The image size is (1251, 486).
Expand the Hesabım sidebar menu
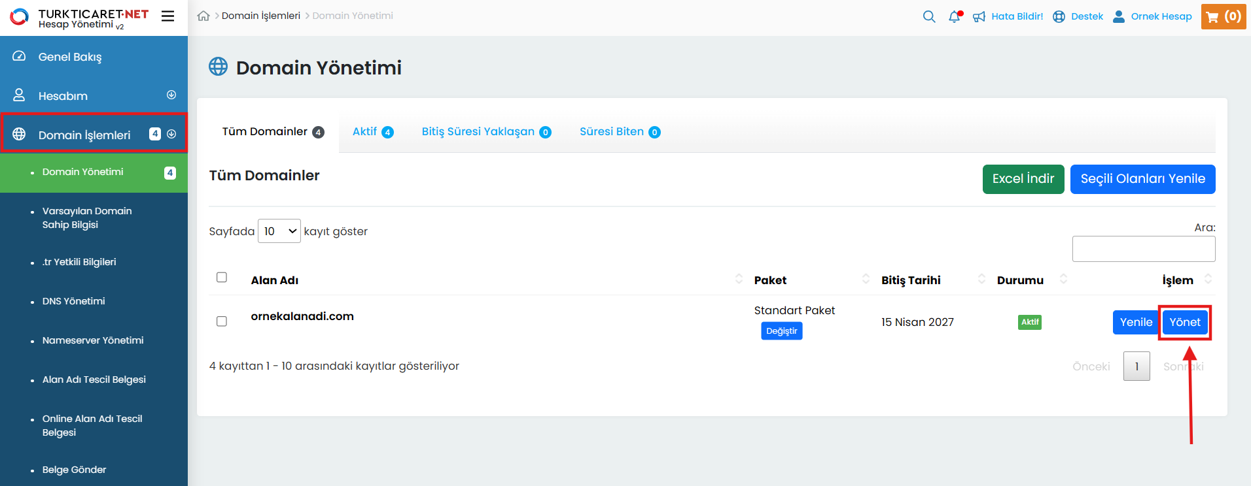point(171,95)
